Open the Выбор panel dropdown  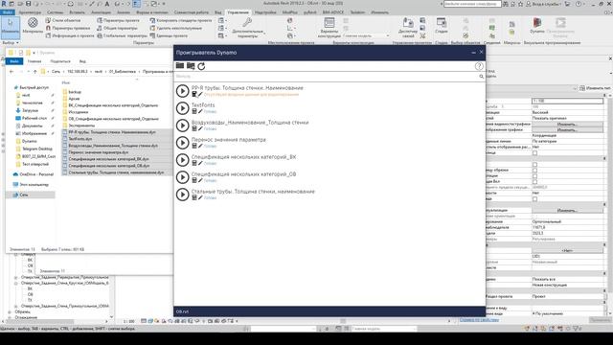tap(11, 42)
